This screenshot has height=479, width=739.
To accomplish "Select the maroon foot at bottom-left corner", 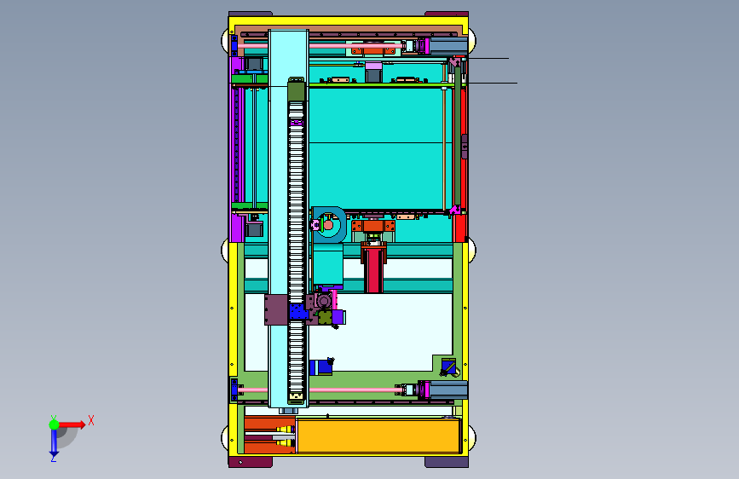I will (x=251, y=462).
